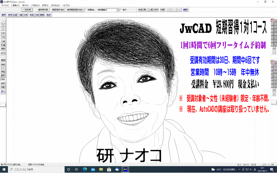Select the 中心線 center line tool
Image resolution: width=277 pixels, height=174 pixels.
pyautogui.click(x=3, y=45)
